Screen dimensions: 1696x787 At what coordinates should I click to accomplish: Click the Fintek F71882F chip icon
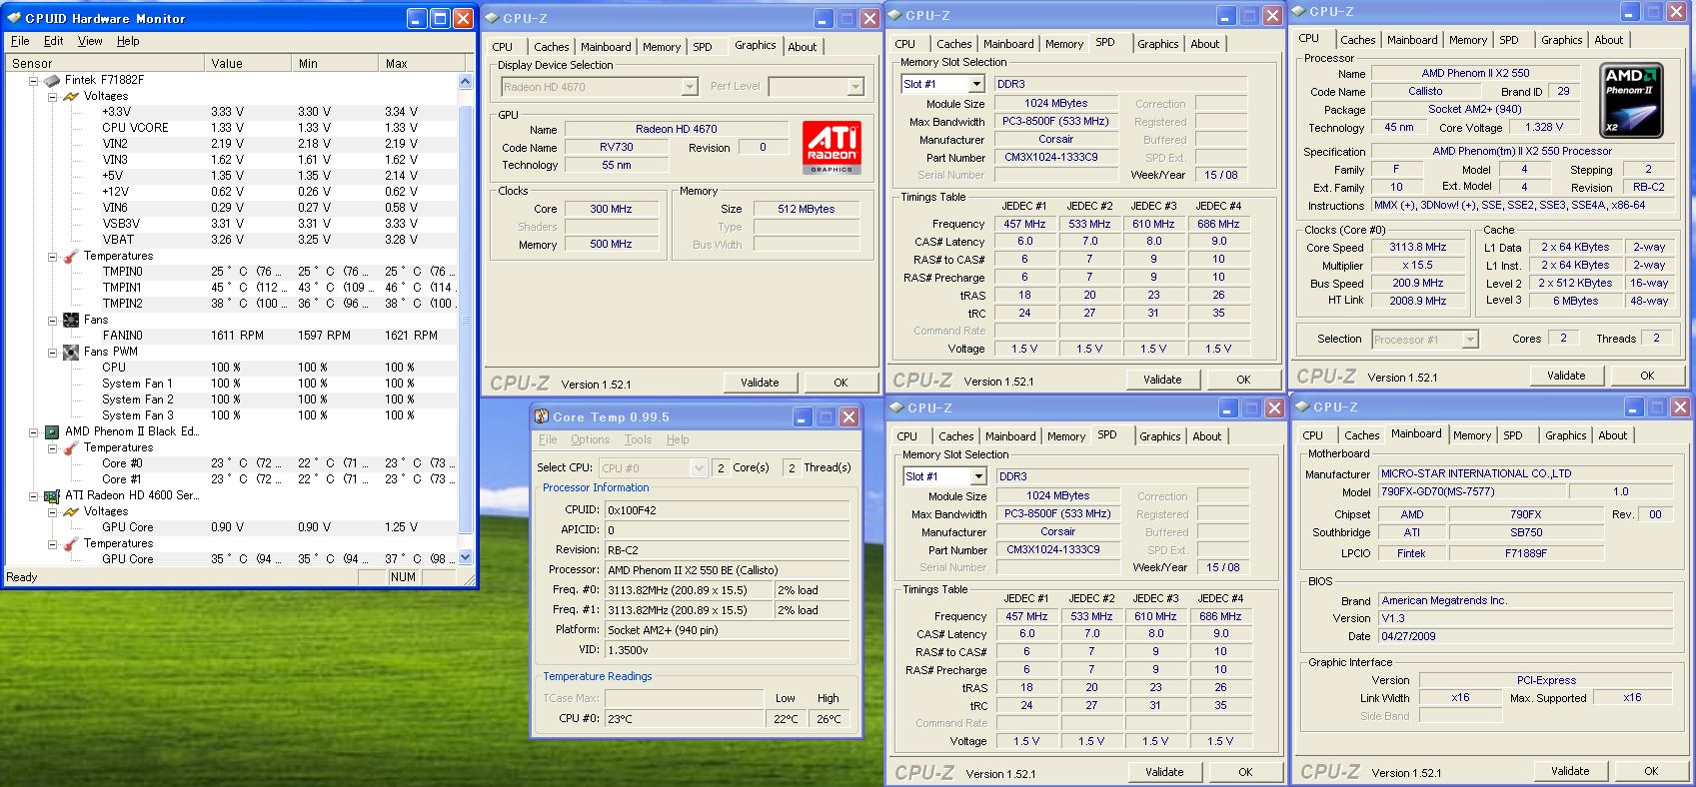[52, 80]
